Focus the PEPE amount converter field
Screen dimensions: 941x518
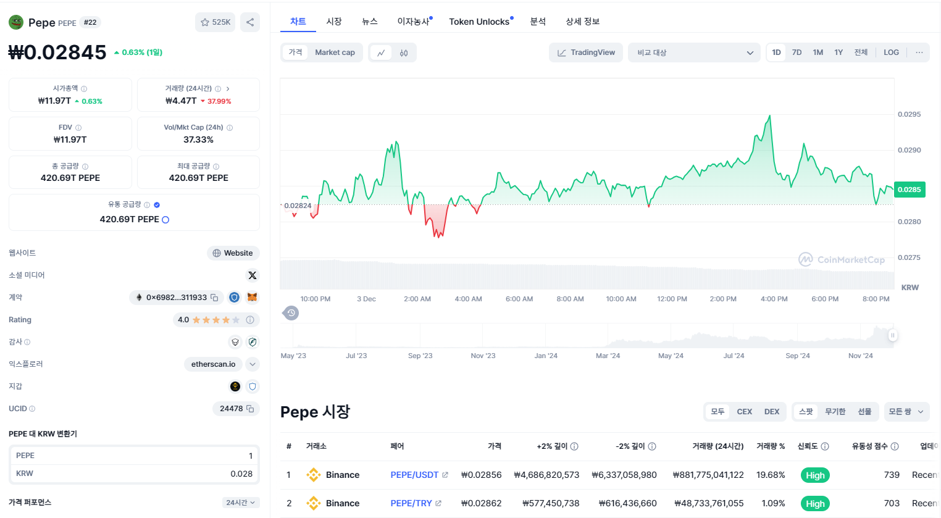(x=134, y=456)
